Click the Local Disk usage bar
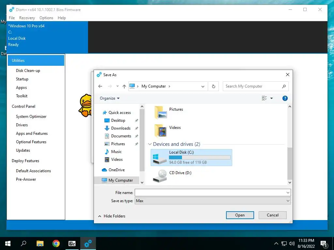The width and height of the screenshot is (334, 250). coord(200,157)
